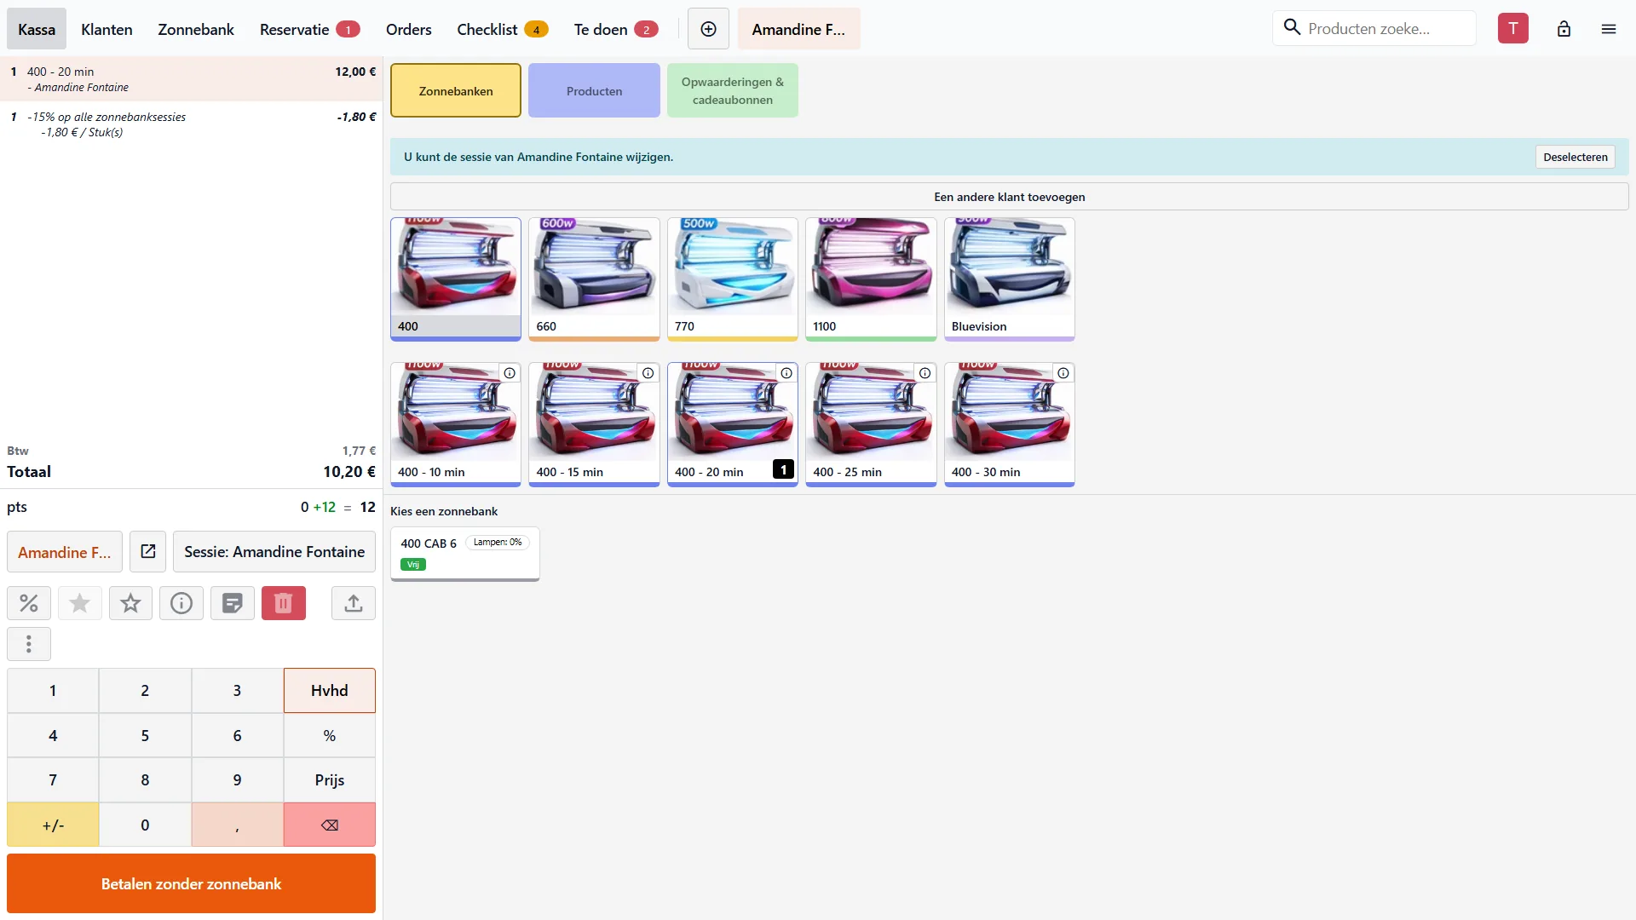Select the 660 sunbed thumbnail

coord(594,279)
